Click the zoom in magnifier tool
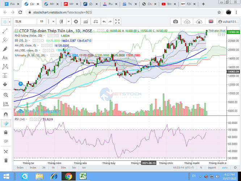The image size is (241, 181). (6, 95)
